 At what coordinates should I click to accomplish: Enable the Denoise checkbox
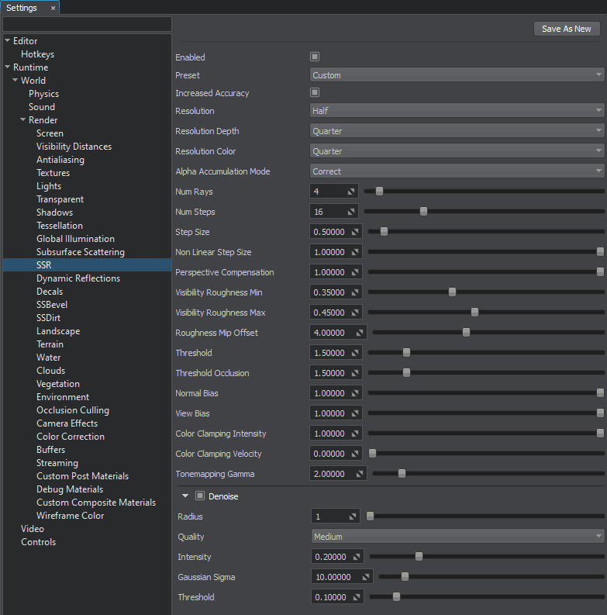tap(200, 496)
